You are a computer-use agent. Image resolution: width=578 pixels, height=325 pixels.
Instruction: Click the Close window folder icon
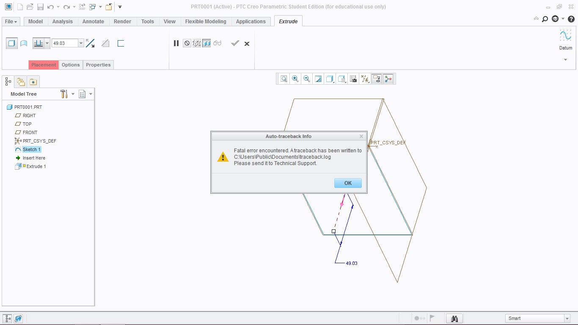(109, 7)
